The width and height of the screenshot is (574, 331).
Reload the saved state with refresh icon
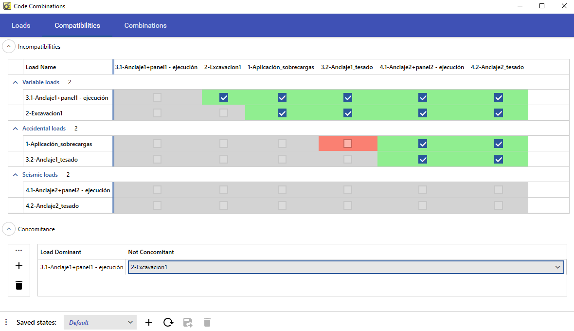[x=168, y=322]
